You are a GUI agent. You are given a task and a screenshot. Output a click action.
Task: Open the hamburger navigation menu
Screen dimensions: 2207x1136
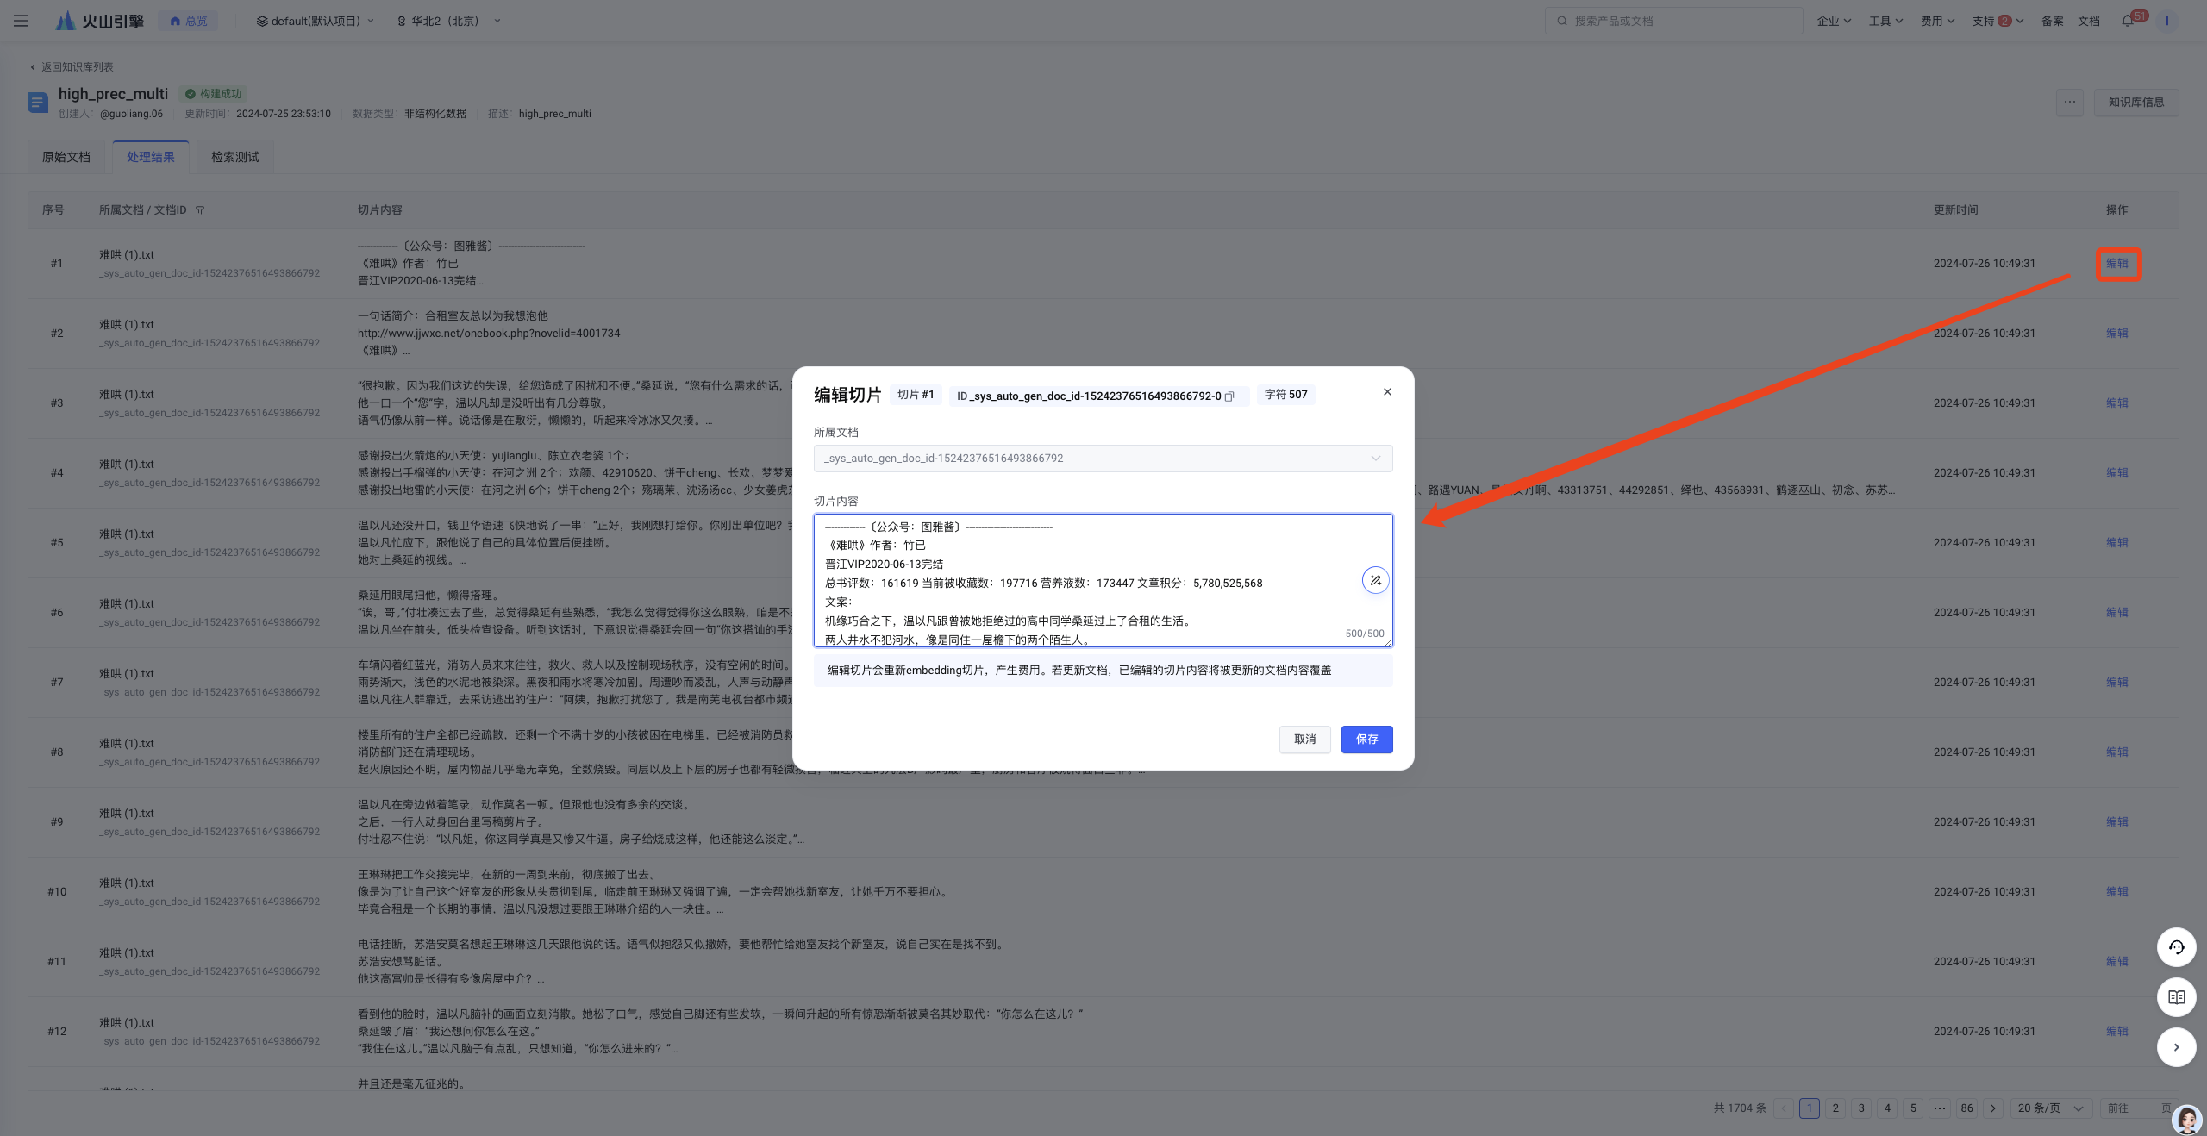21,21
